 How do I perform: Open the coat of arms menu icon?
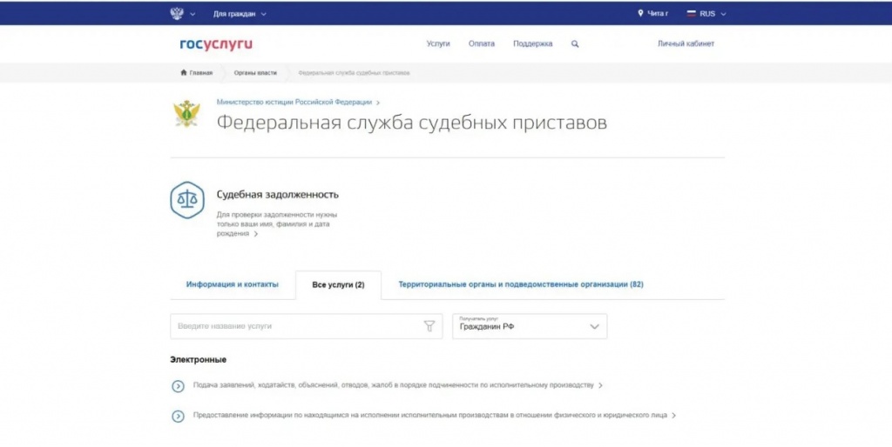[x=177, y=13]
